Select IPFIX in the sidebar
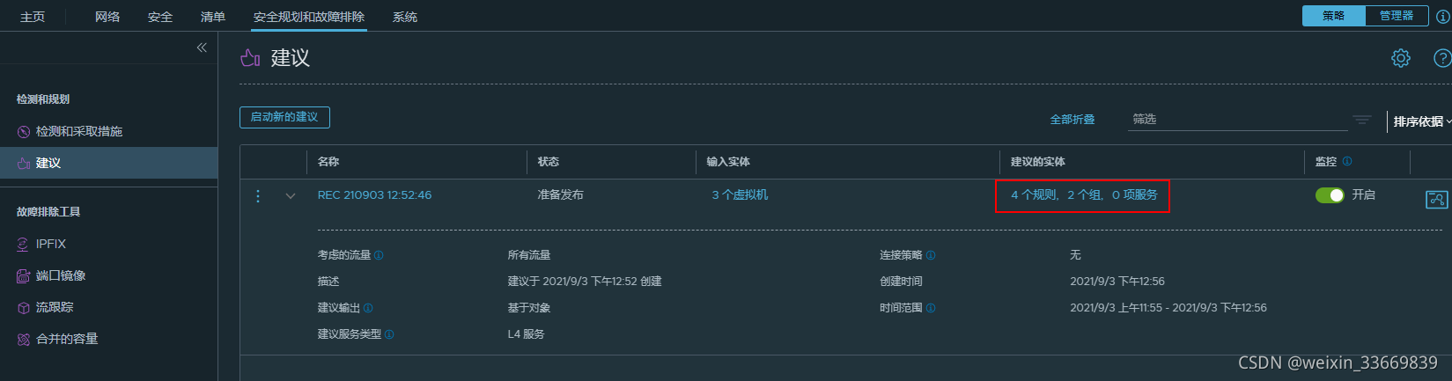1452x381 pixels. coord(51,244)
